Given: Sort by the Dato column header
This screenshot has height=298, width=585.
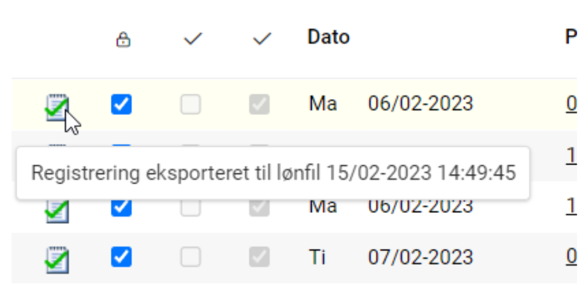Looking at the screenshot, I should pos(328,37).
